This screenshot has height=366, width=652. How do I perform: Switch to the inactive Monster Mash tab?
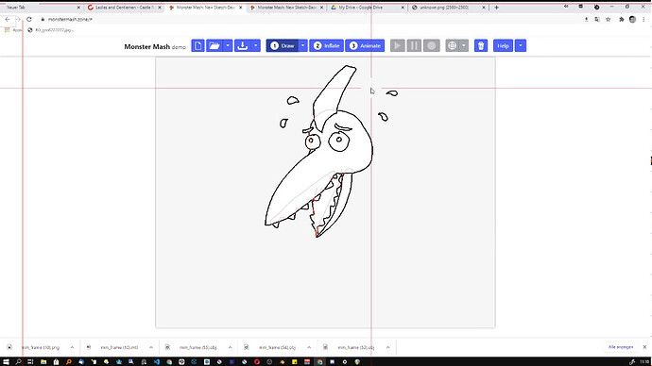[286, 8]
